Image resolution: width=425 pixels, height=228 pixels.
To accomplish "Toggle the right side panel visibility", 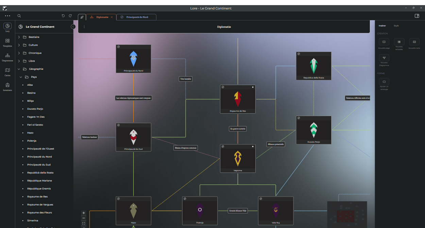I will coord(417,16).
